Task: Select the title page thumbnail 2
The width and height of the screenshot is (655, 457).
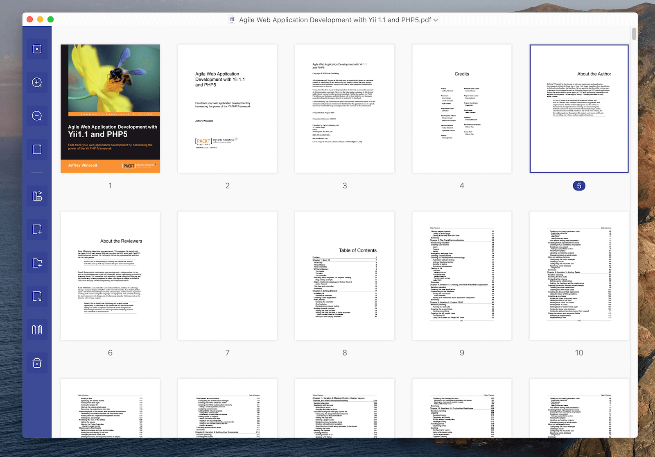Action: click(x=228, y=109)
